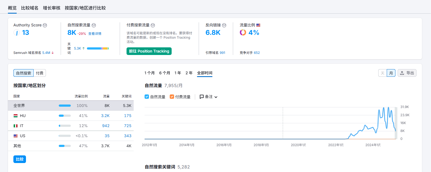Image resolution: width=431 pixels, height=172 pixels.
Task: Switch to the 比较域名 tab
Action: pos(30,8)
